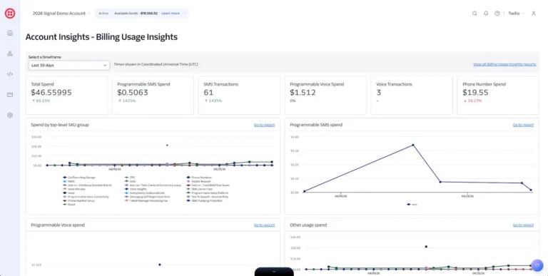548x276 pixels.
Task: Open the help question mark icon
Action: pyautogui.click(x=497, y=14)
